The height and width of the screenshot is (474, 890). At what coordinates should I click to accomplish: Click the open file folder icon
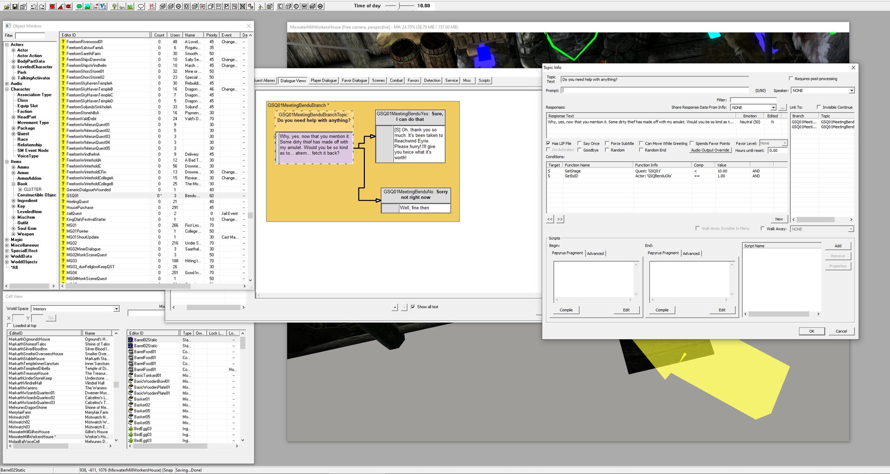(7, 6)
